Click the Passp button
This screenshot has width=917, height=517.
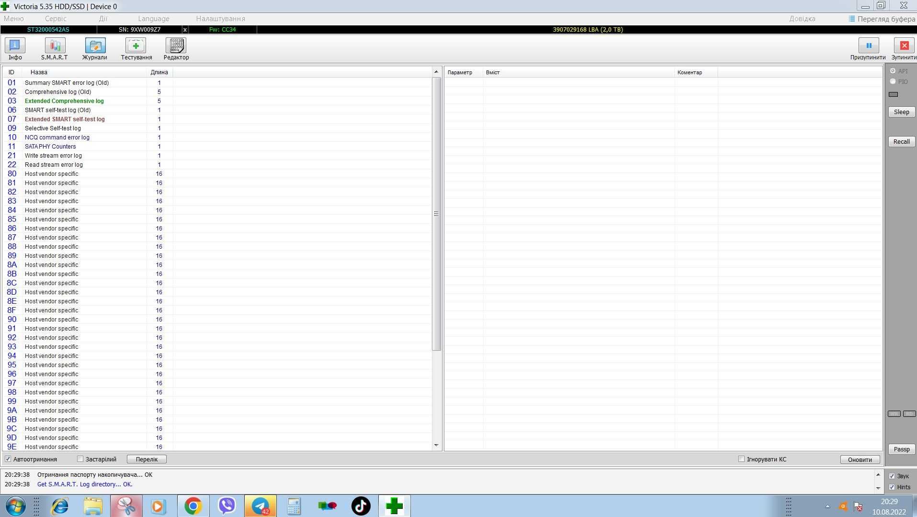[x=902, y=449]
